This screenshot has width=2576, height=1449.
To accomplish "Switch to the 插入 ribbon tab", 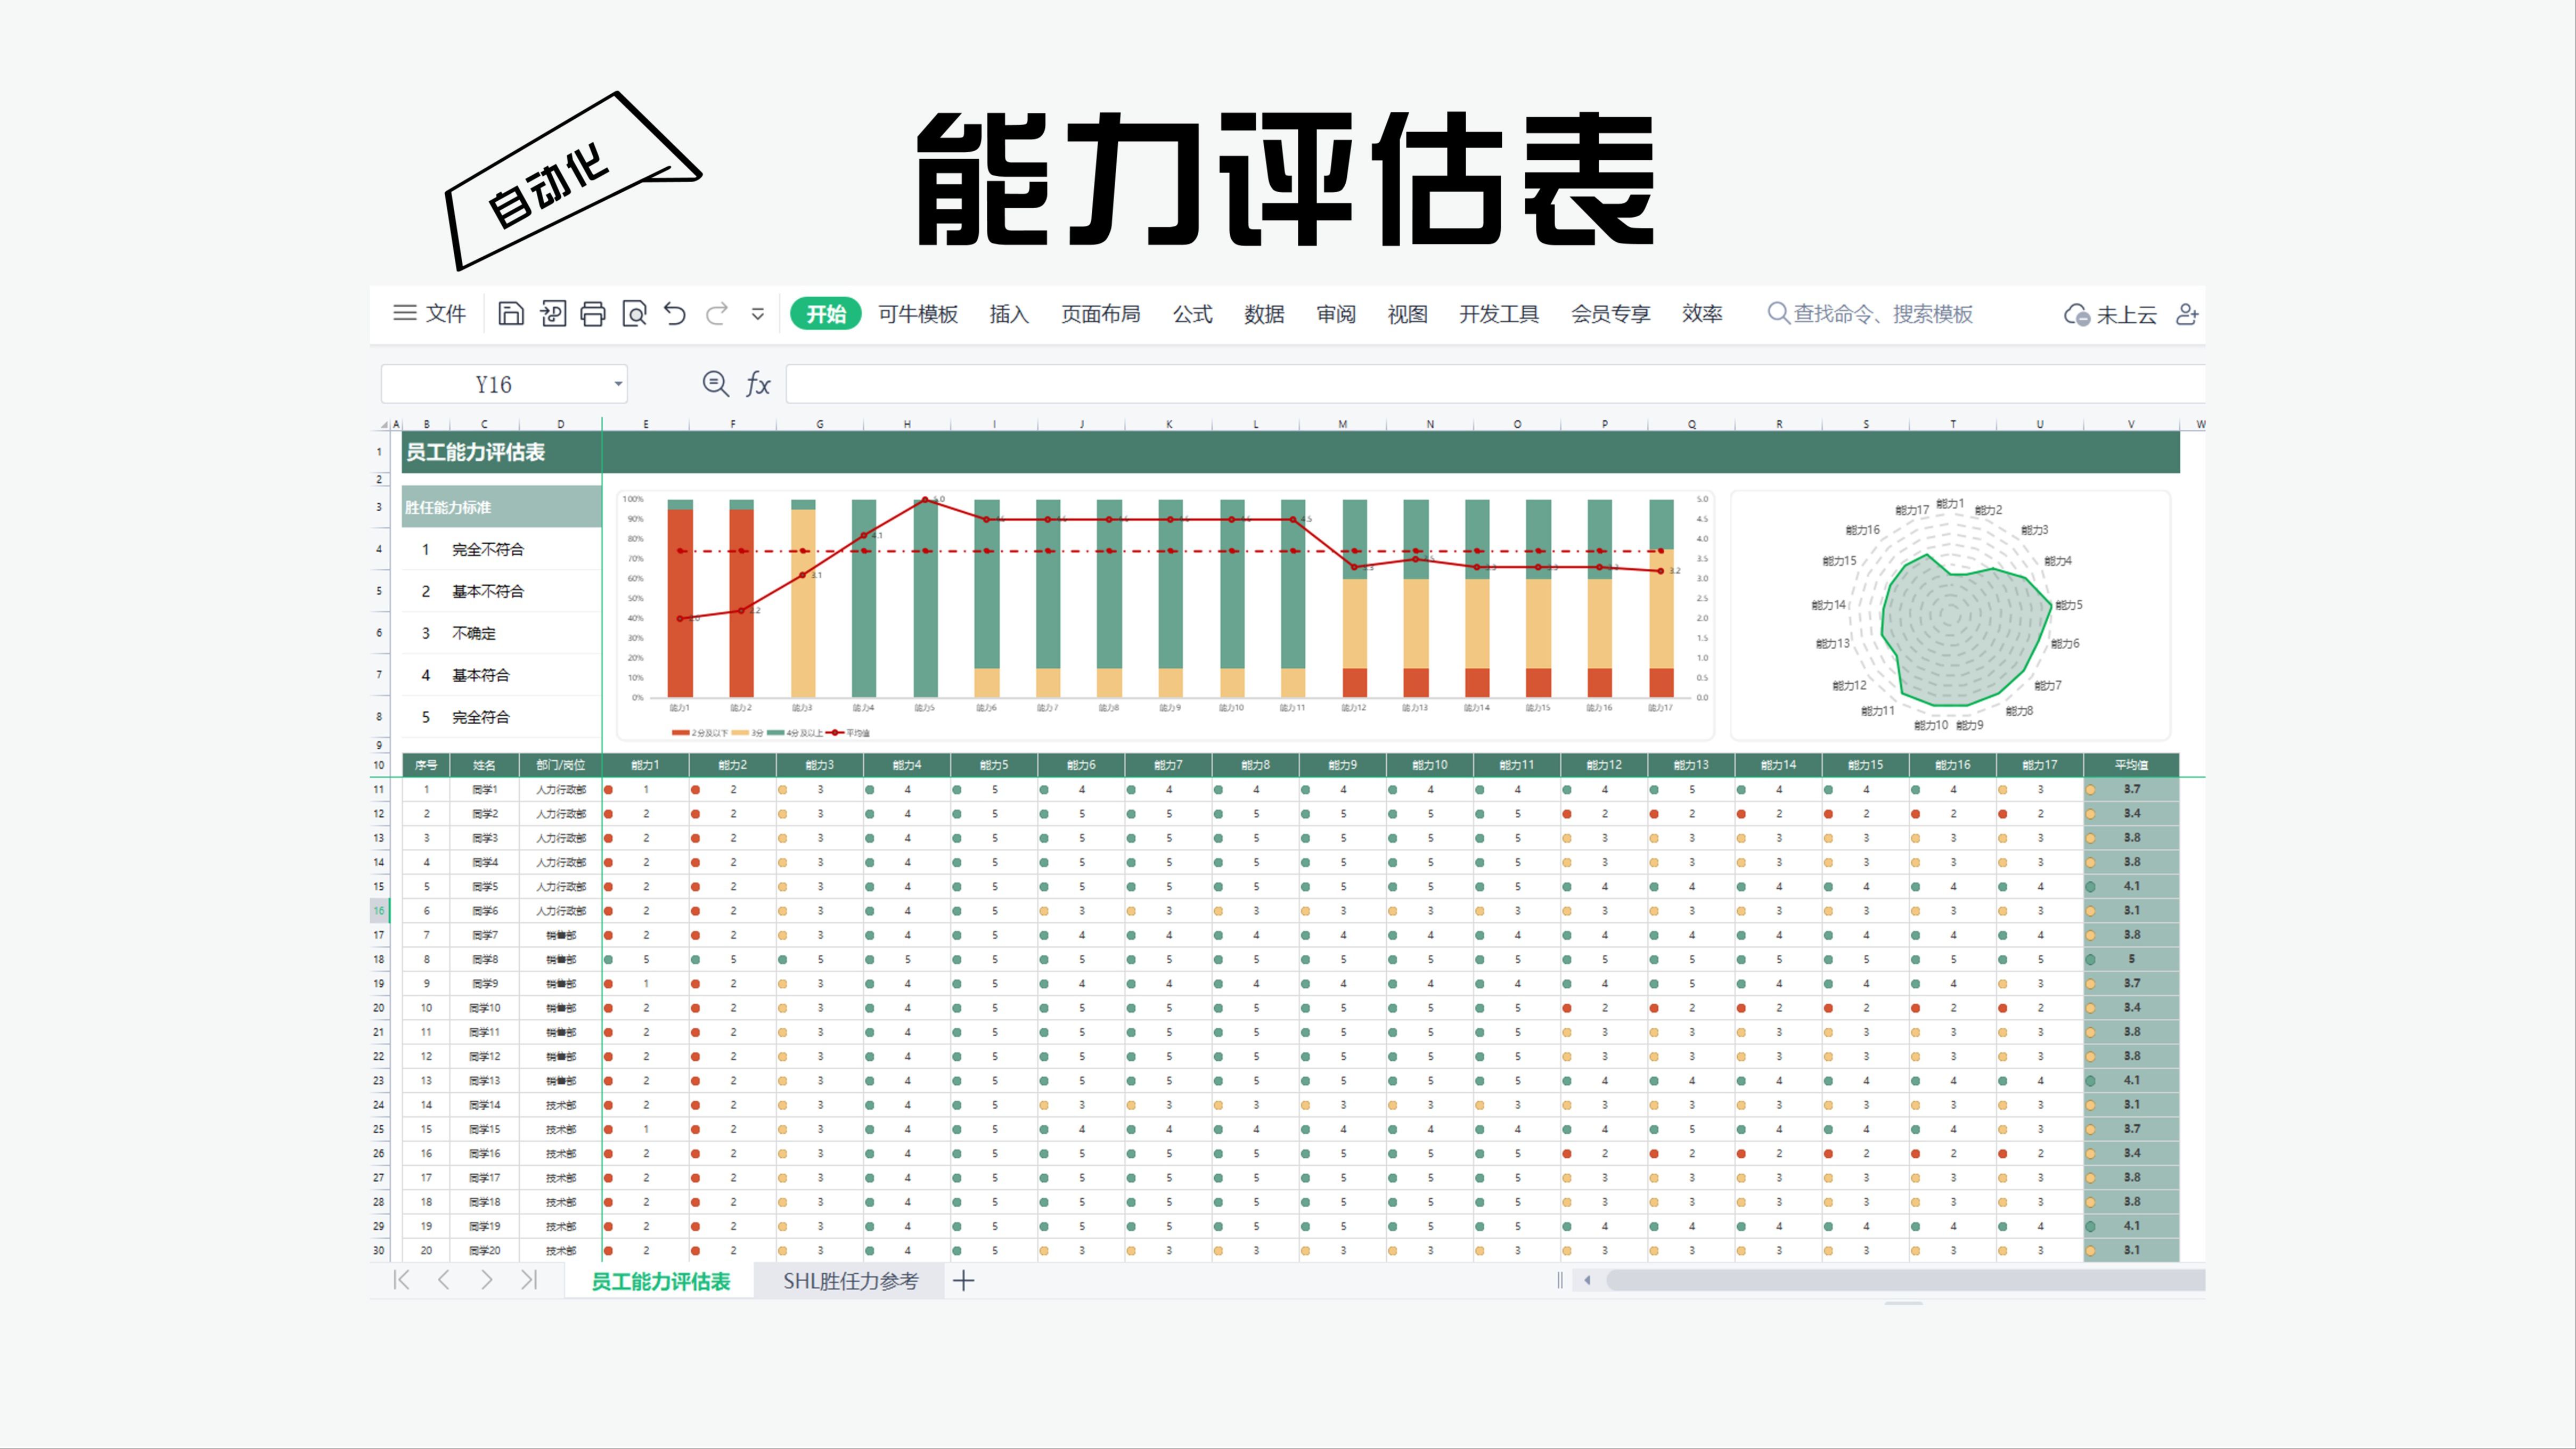I will pyautogui.click(x=1008, y=314).
